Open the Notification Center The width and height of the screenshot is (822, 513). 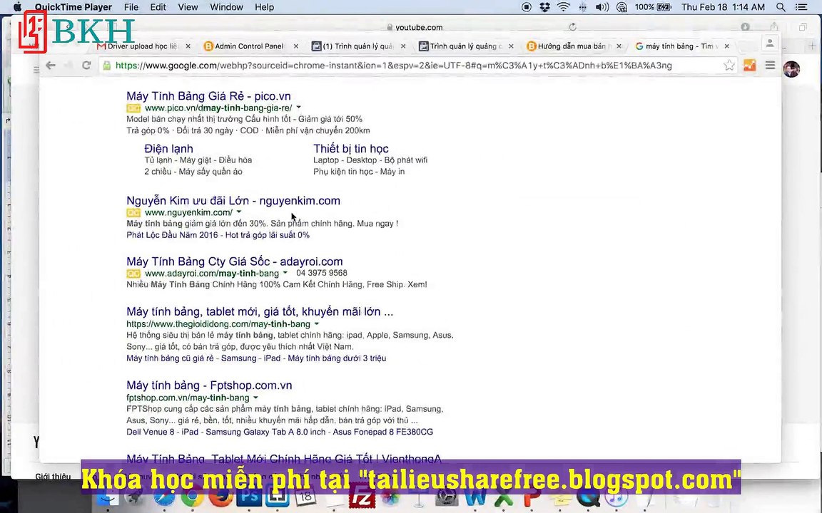801,7
